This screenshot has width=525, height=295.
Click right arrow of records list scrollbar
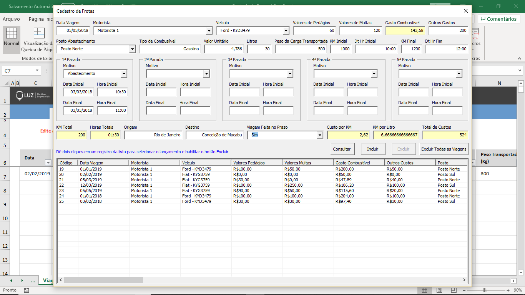click(464, 280)
